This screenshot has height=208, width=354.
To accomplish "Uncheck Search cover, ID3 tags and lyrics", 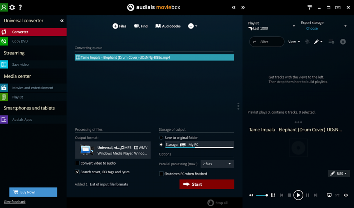I will (77, 172).
